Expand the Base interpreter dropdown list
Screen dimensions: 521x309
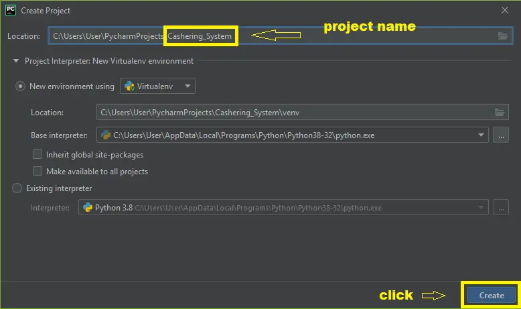coord(481,135)
